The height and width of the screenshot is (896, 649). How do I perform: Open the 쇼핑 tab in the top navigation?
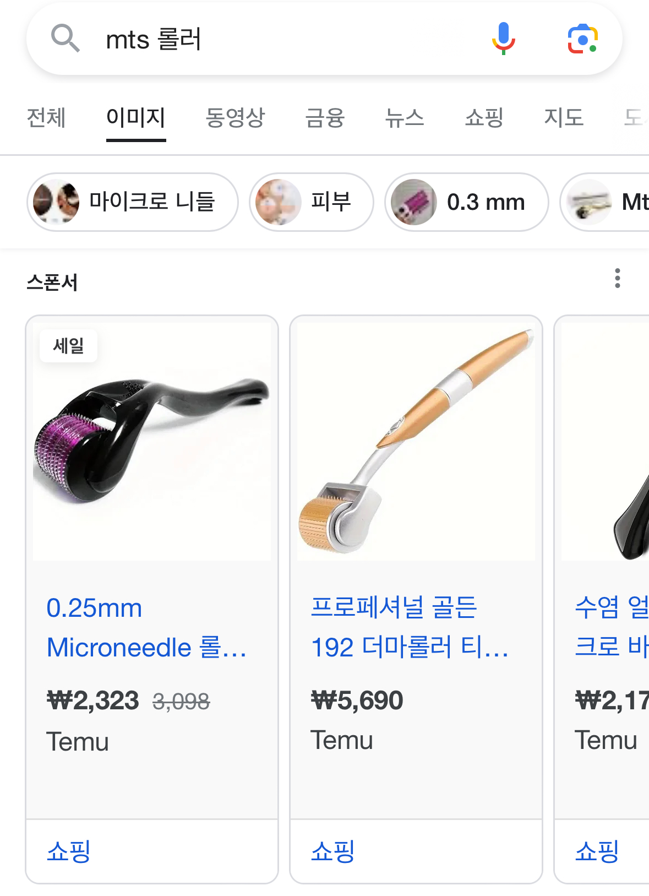pos(484,118)
